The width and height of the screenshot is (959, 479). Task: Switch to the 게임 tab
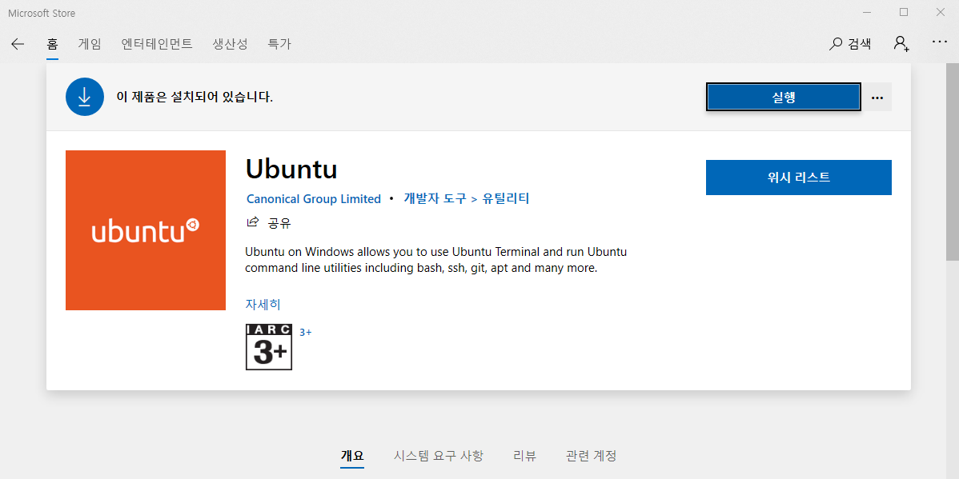(x=90, y=44)
